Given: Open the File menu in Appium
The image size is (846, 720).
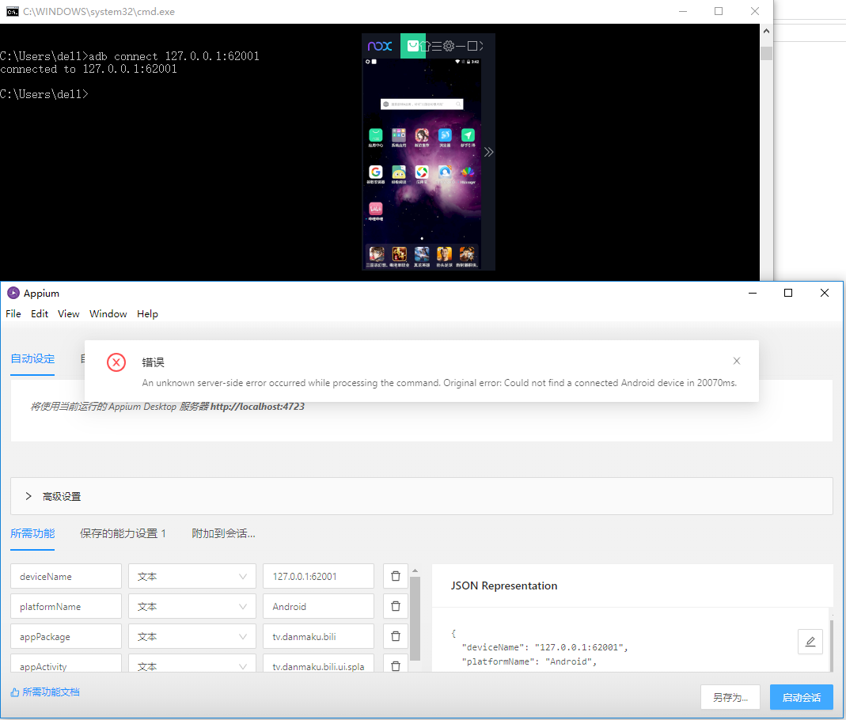Looking at the screenshot, I should click(13, 314).
